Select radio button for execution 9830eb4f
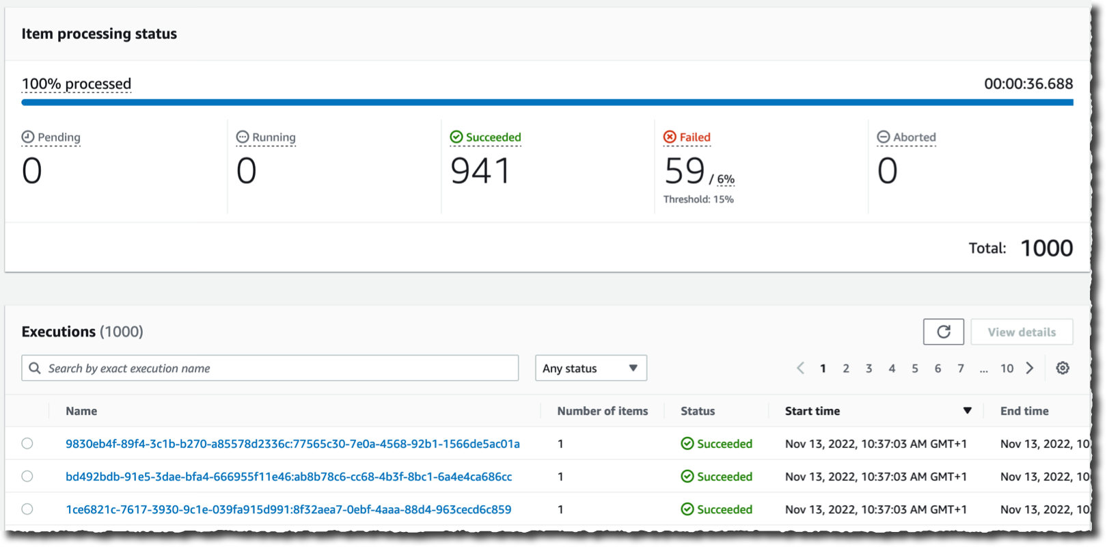Viewport: 1107px width, 547px height. [x=27, y=443]
